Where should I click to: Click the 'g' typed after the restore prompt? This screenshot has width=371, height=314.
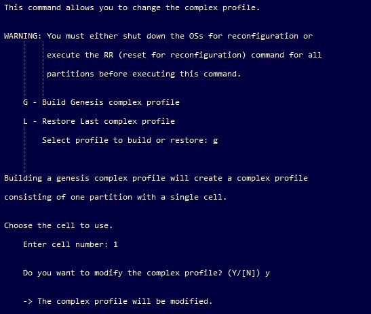coord(215,141)
